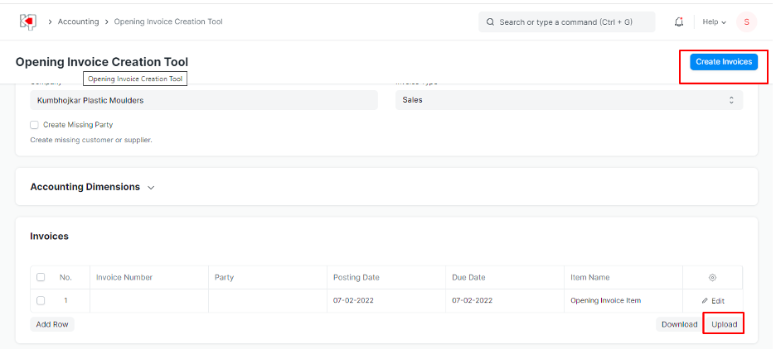Click the Upload button
The image size is (776, 349).
click(x=724, y=324)
